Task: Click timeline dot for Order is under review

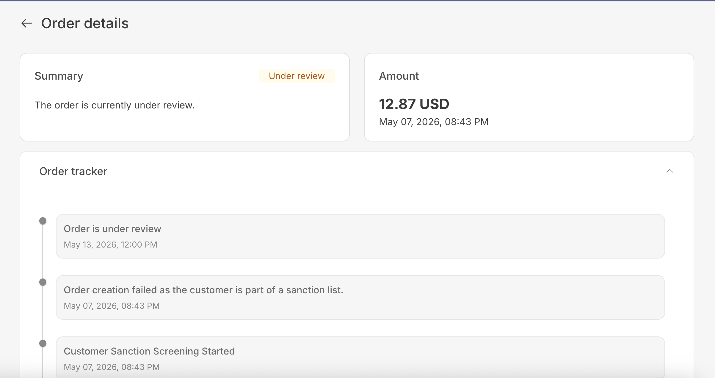Action: (x=43, y=221)
